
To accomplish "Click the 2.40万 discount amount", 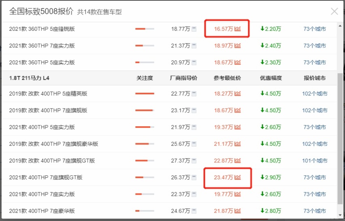I will [270, 46].
